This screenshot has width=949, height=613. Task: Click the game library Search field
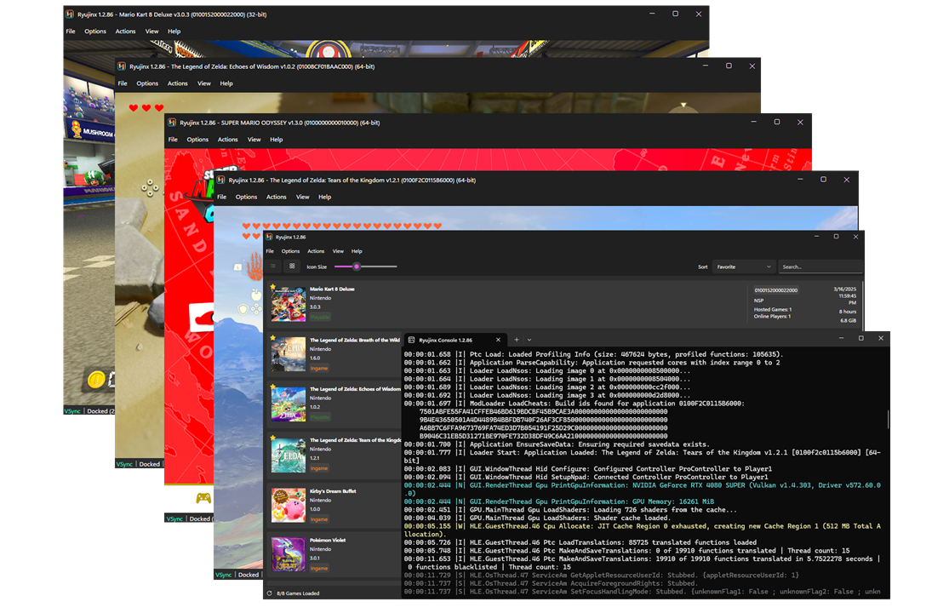coord(820,266)
